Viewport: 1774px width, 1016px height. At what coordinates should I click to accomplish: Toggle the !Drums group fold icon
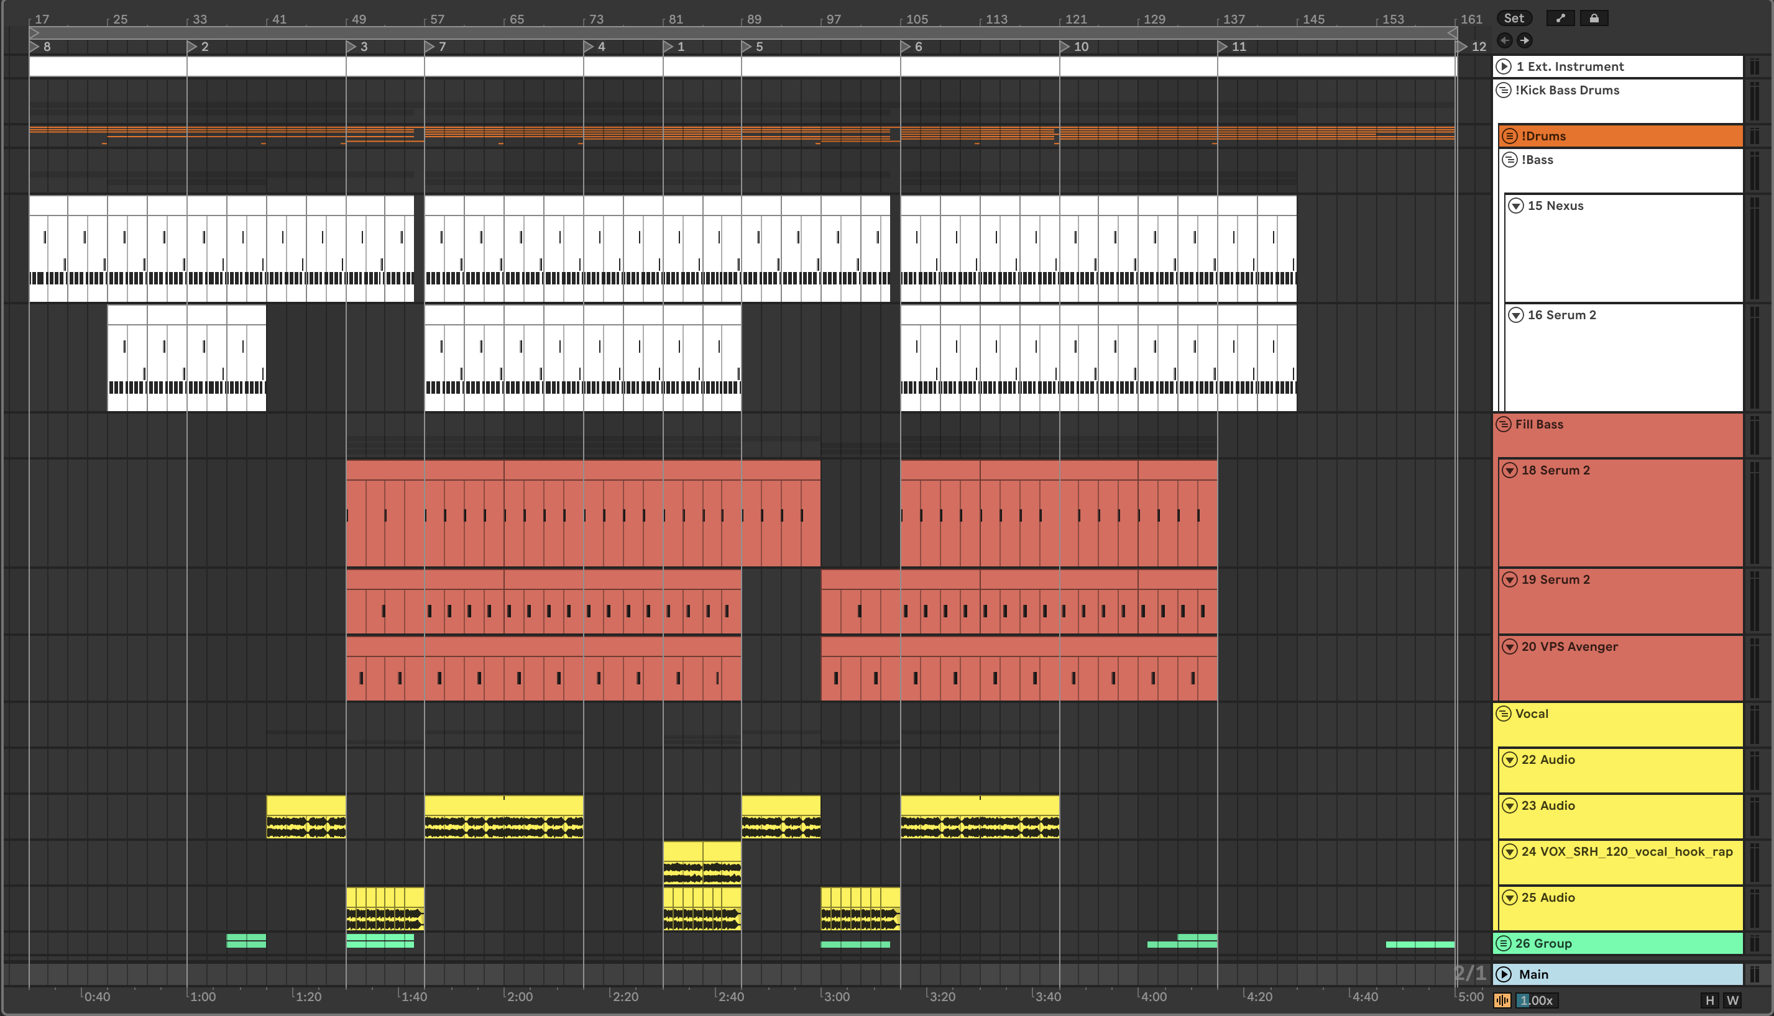click(1510, 136)
